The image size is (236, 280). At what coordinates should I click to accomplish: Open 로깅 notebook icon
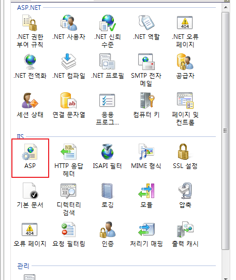(107, 191)
